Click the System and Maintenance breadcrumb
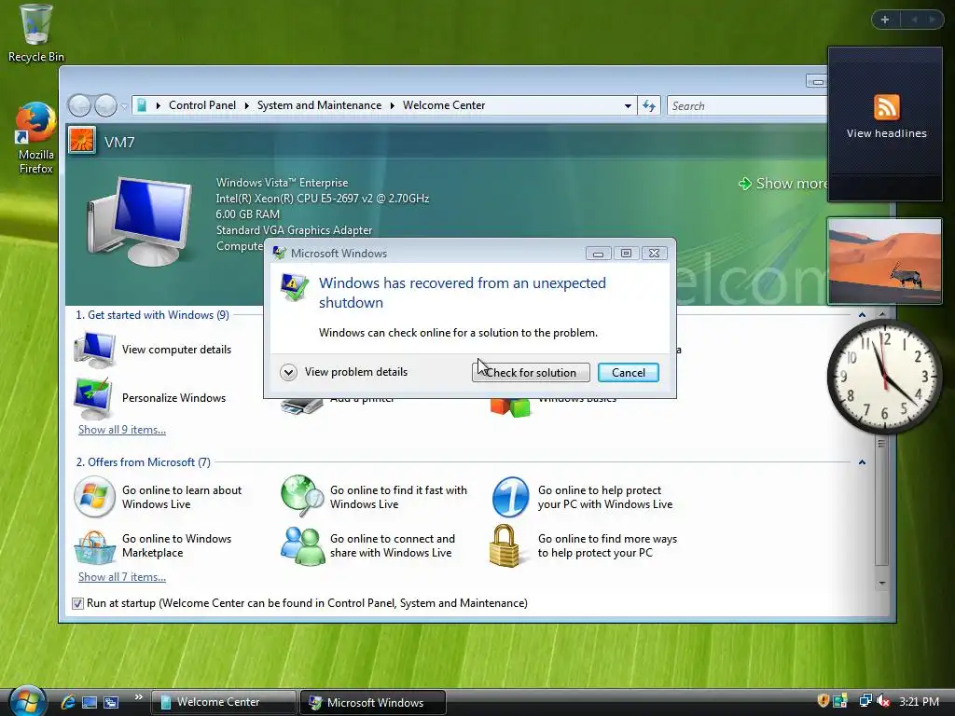This screenshot has width=955, height=716. (x=319, y=105)
